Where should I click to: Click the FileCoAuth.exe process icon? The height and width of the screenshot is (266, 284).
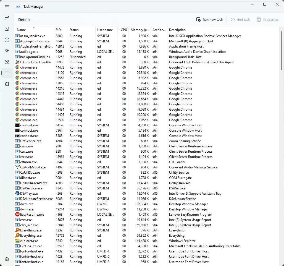point(17,246)
